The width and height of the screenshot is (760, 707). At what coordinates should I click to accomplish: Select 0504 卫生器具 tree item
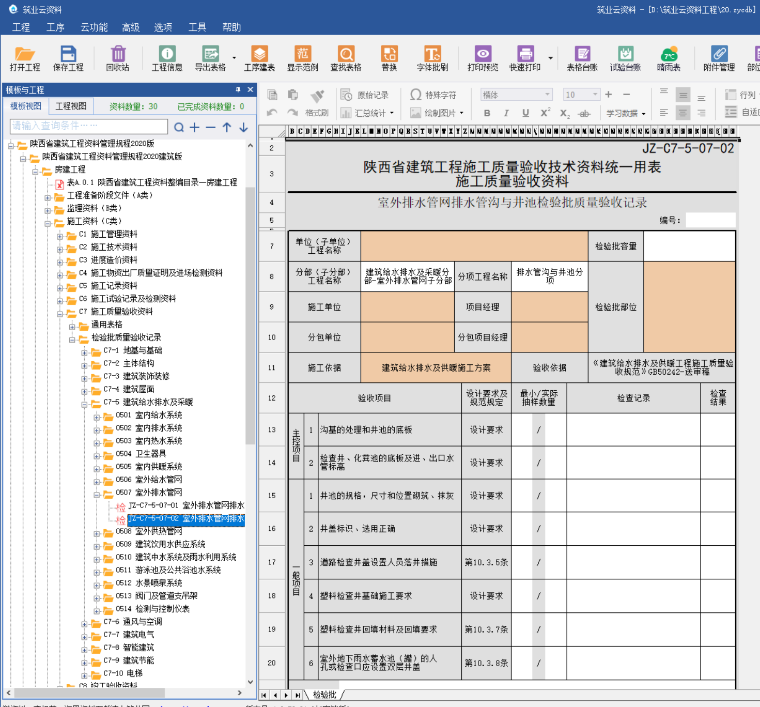[x=141, y=454]
